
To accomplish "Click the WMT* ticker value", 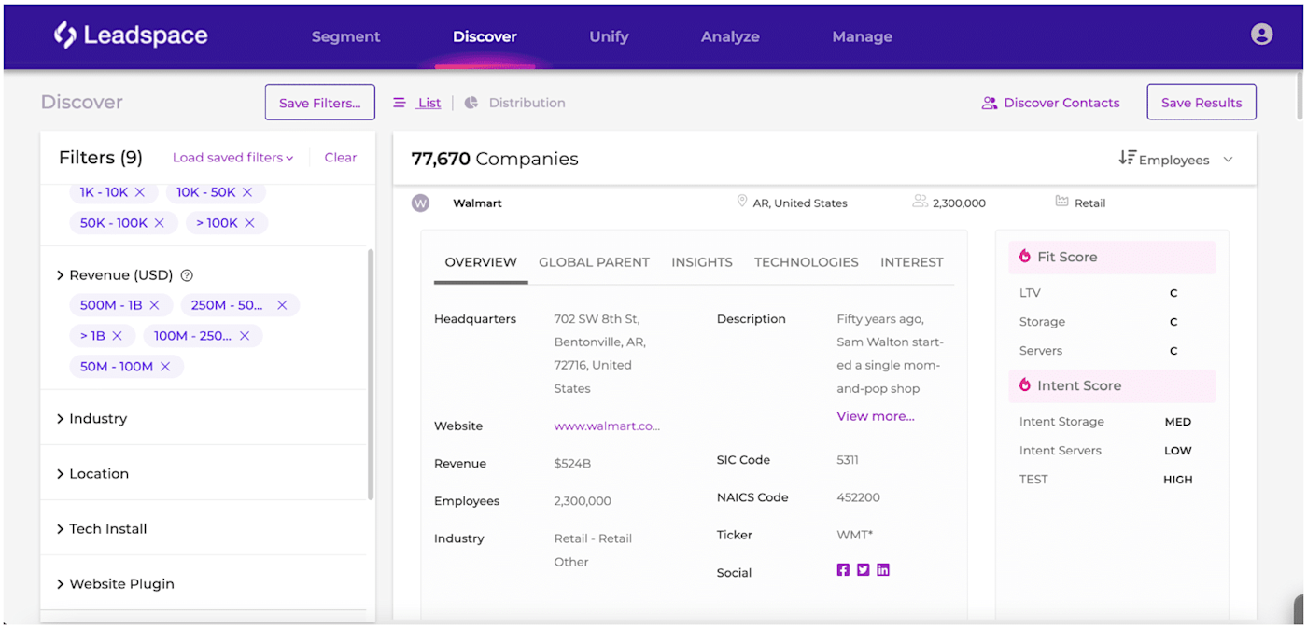I will pyautogui.click(x=855, y=535).
